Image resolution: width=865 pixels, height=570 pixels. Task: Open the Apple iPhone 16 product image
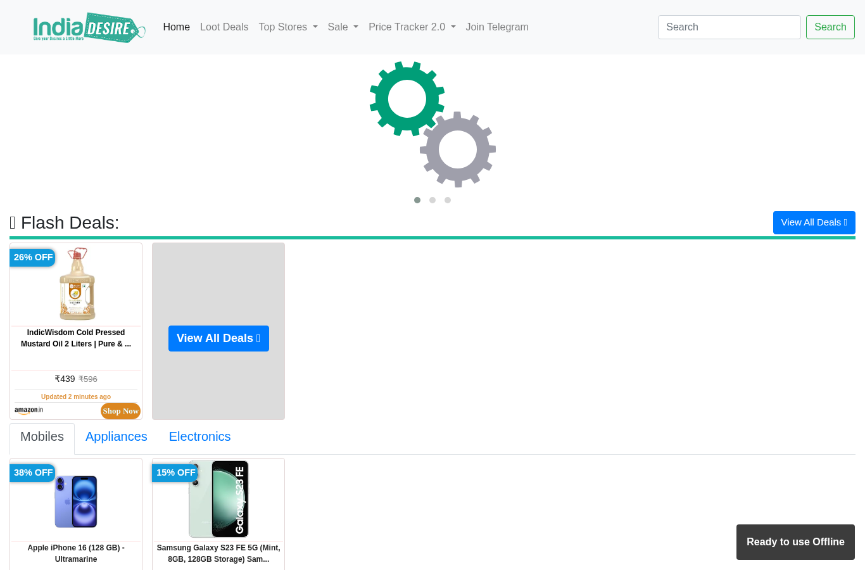tap(76, 500)
